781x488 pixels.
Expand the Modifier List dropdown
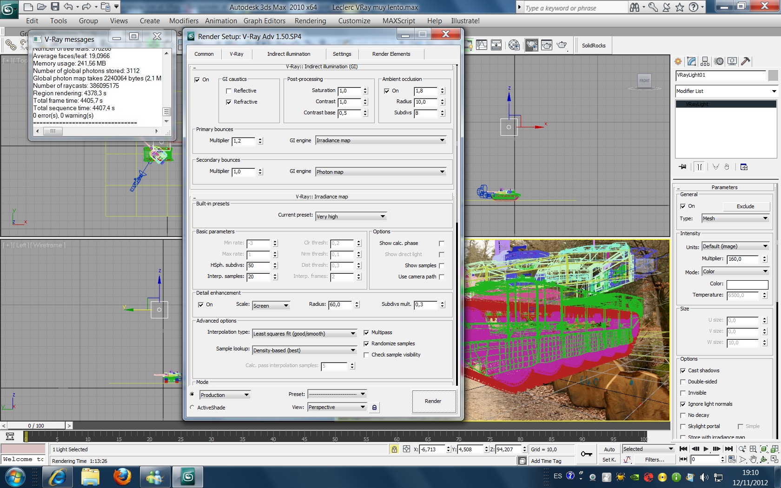[727, 91]
